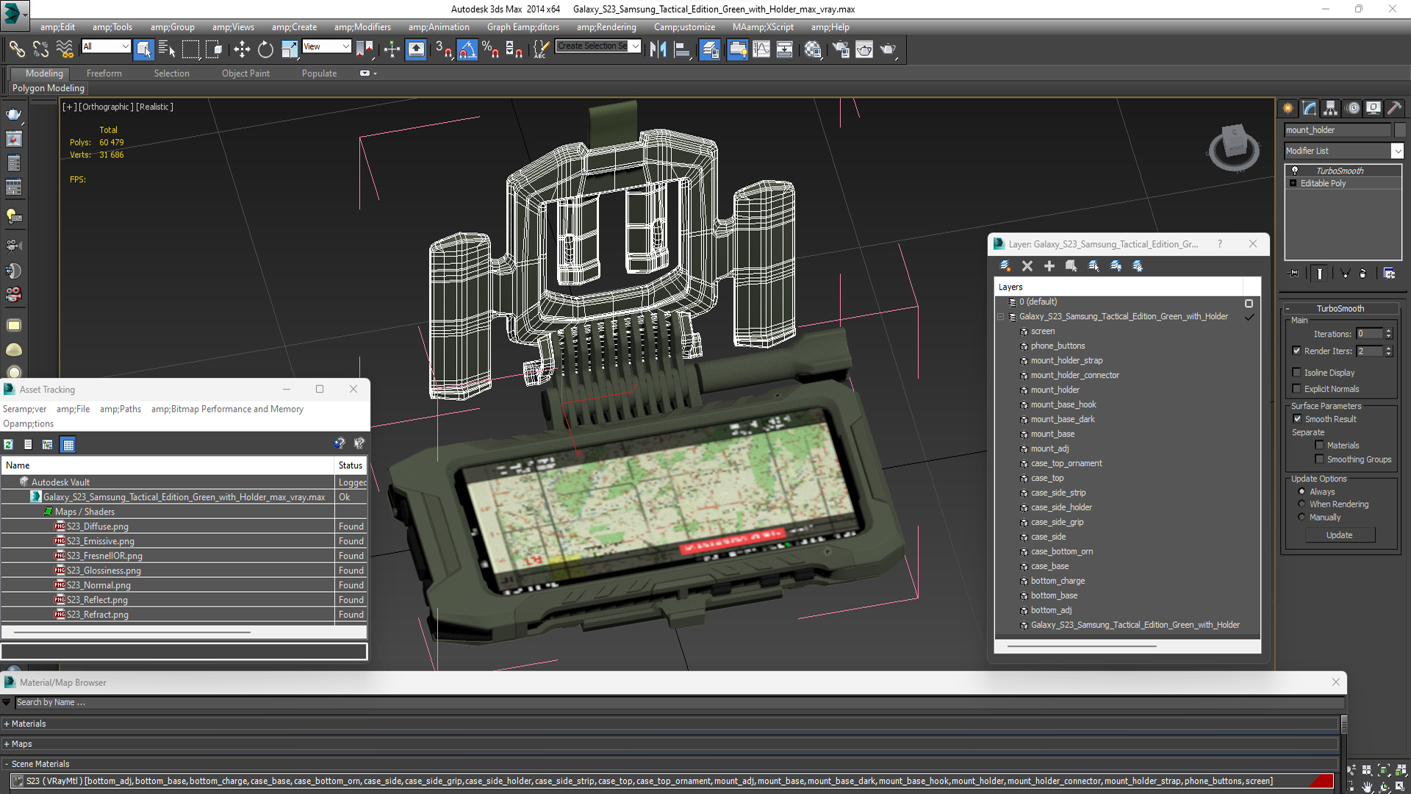This screenshot has width=1411, height=794.
Task: Open the Align tool
Action: (682, 49)
